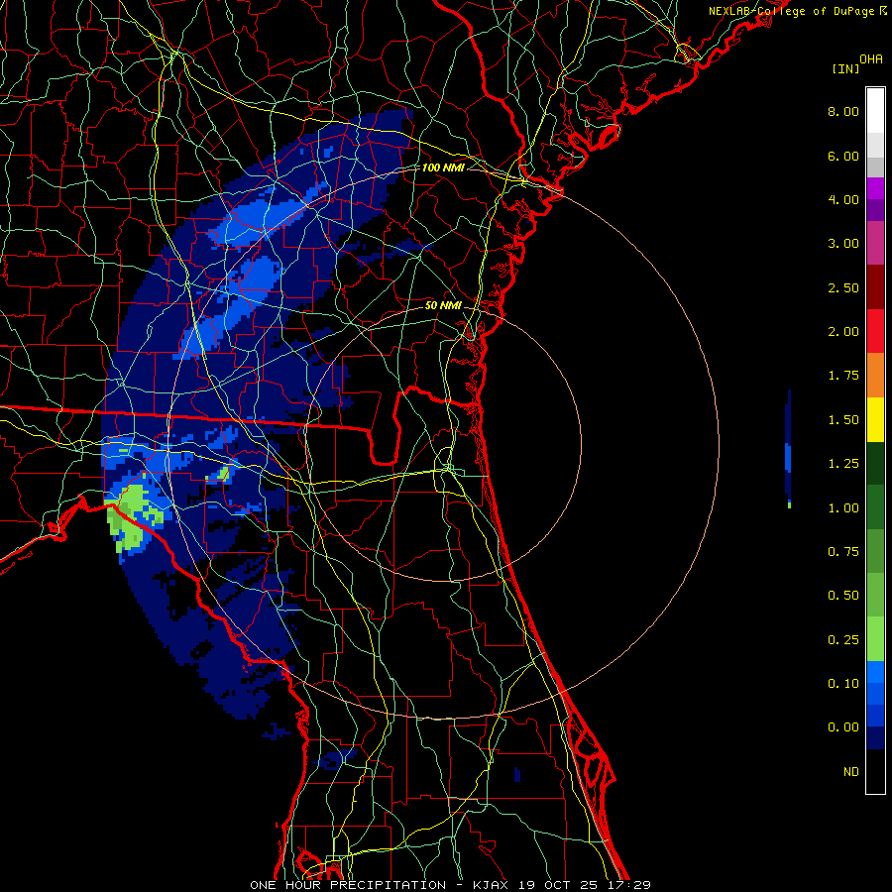Click the large light green rainfall area near the Gulf coast
This screenshot has height=892, width=892.
click(x=130, y=516)
